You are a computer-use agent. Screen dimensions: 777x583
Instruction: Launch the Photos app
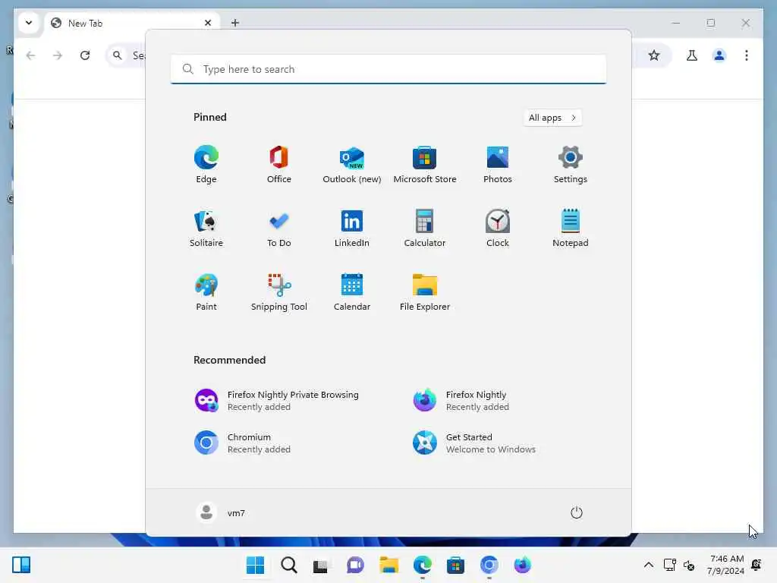point(498,165)
